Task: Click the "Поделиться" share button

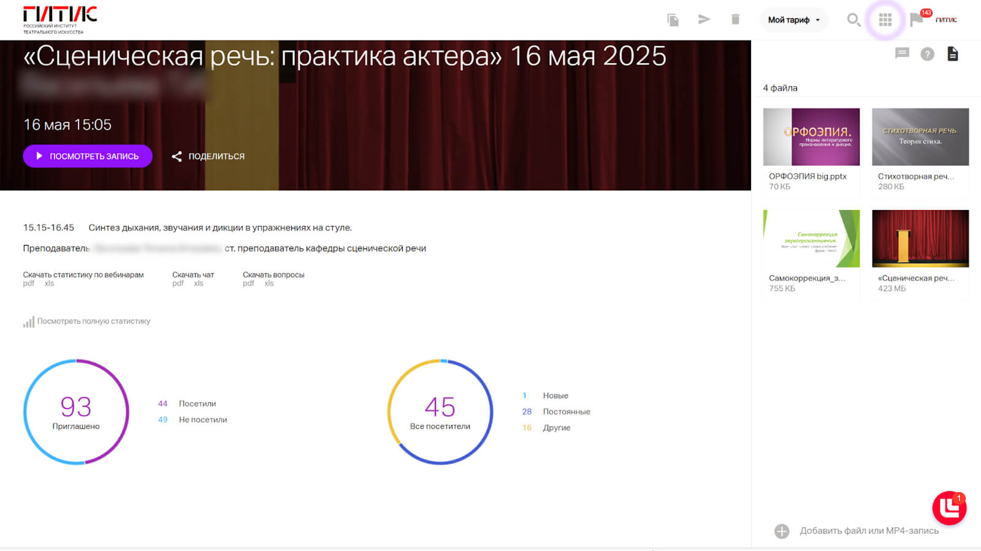Action: point(208,156)
